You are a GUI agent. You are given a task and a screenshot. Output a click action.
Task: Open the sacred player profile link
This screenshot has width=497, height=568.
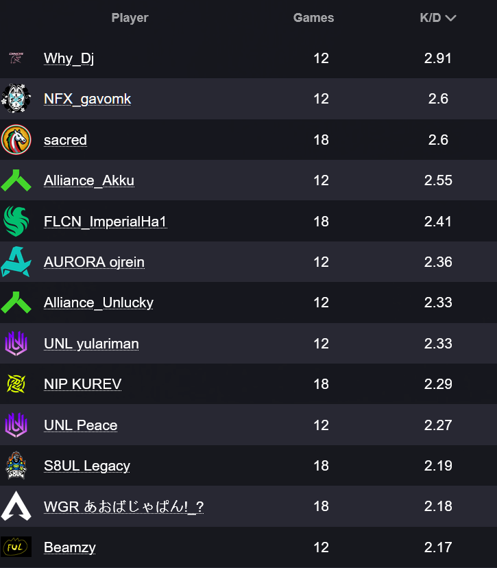coord(65,140)
